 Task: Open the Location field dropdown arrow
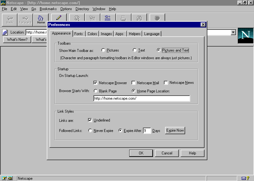click(233, 32)
